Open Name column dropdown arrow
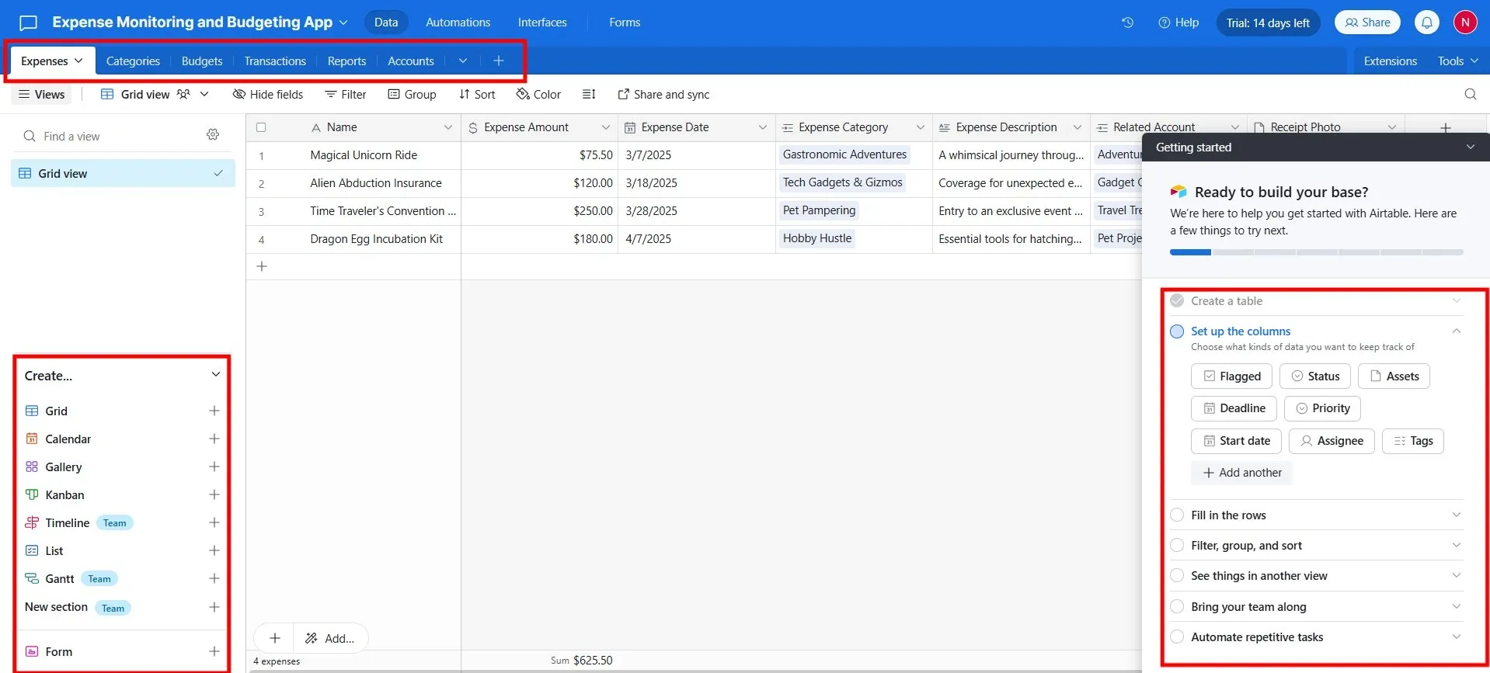The width and height of the screenshot is (1490, 673). [448, 127]
